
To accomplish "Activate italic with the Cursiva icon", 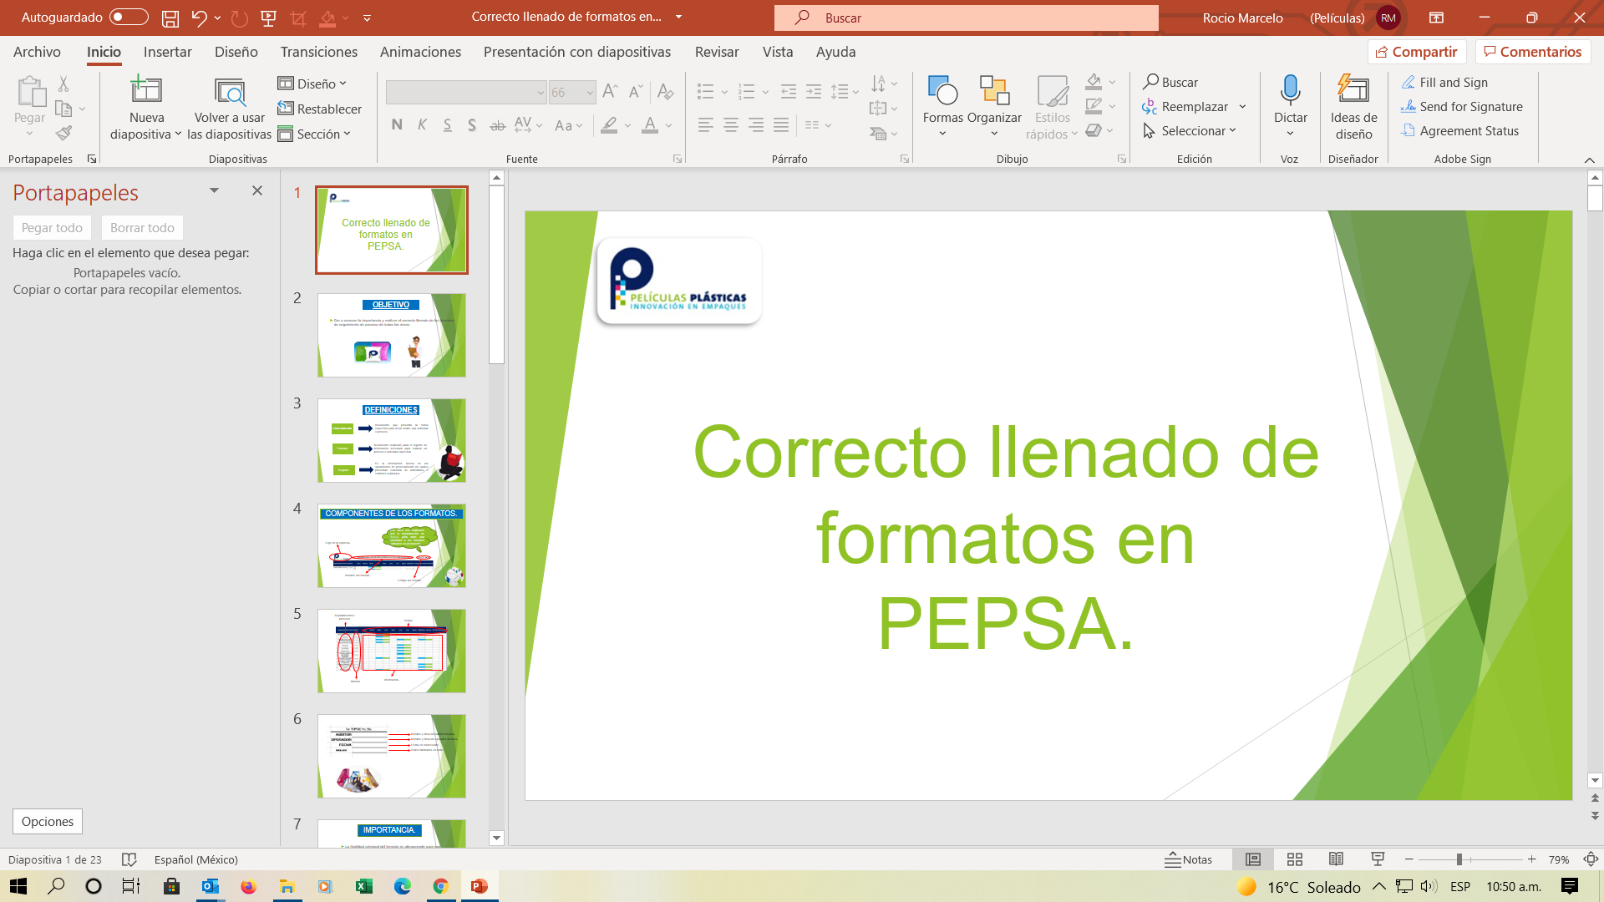I will [422, 124].
